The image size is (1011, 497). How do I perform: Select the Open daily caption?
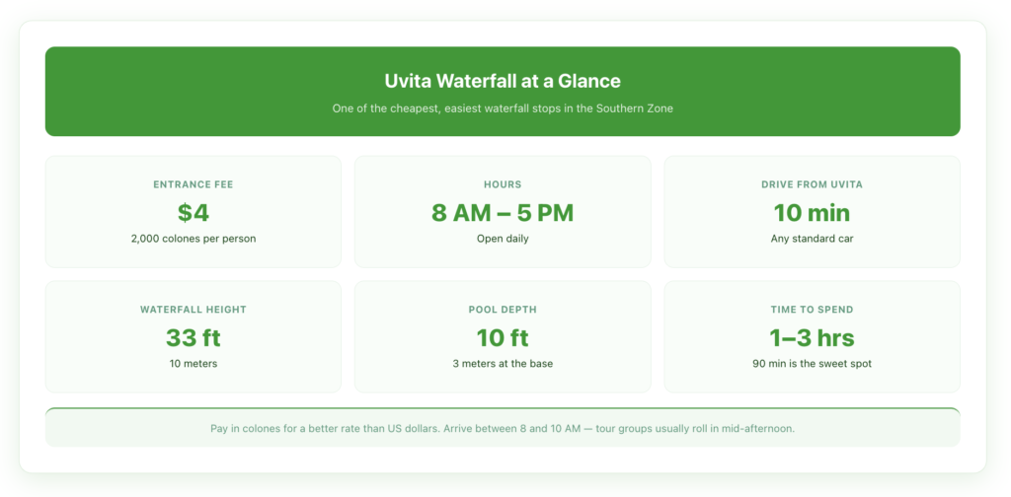(x=503, y=239)
